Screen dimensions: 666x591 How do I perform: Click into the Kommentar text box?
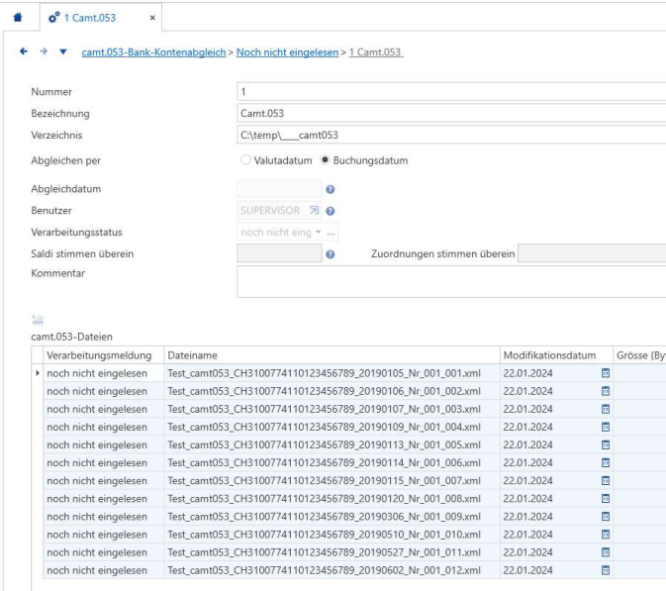tap(451, 282)
